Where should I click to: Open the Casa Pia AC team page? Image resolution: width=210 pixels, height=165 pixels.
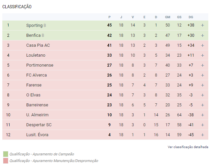click(38, 45)
